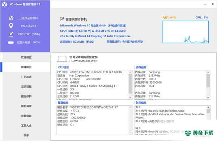
Task: Click the 硬盘信息 scrollbar up arrow
Action: pyautogui.click(x=130, y=107)
